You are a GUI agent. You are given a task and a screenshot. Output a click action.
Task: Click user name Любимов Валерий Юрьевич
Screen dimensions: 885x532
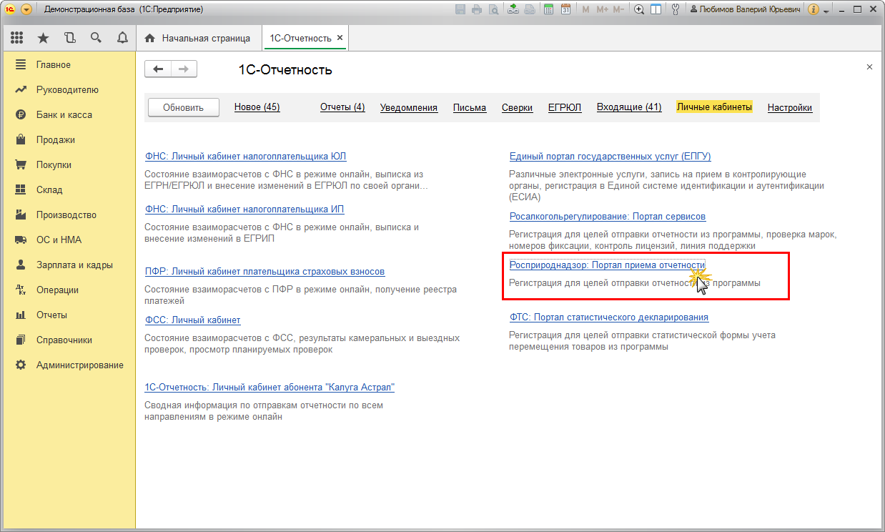pyautogui.click(x=745, y=9)
